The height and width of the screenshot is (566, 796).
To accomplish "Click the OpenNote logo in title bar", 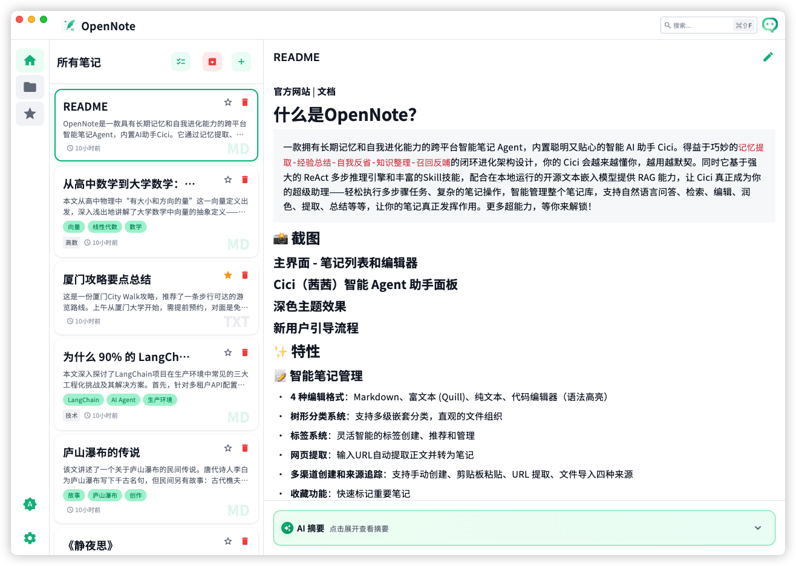I will click(70, 25).
